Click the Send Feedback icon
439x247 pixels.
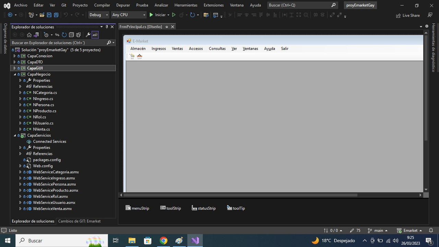(430, 15)
